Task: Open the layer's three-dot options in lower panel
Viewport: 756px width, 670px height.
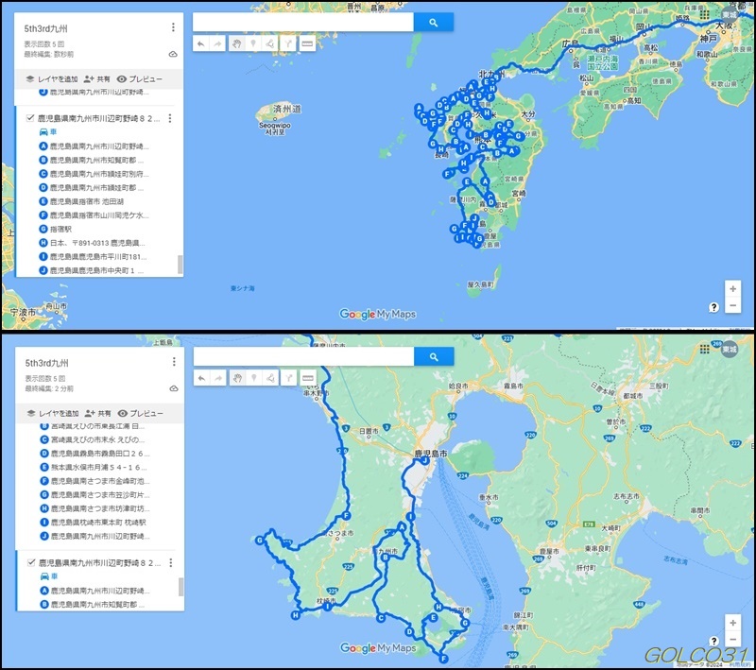Action: coord(169,563)
